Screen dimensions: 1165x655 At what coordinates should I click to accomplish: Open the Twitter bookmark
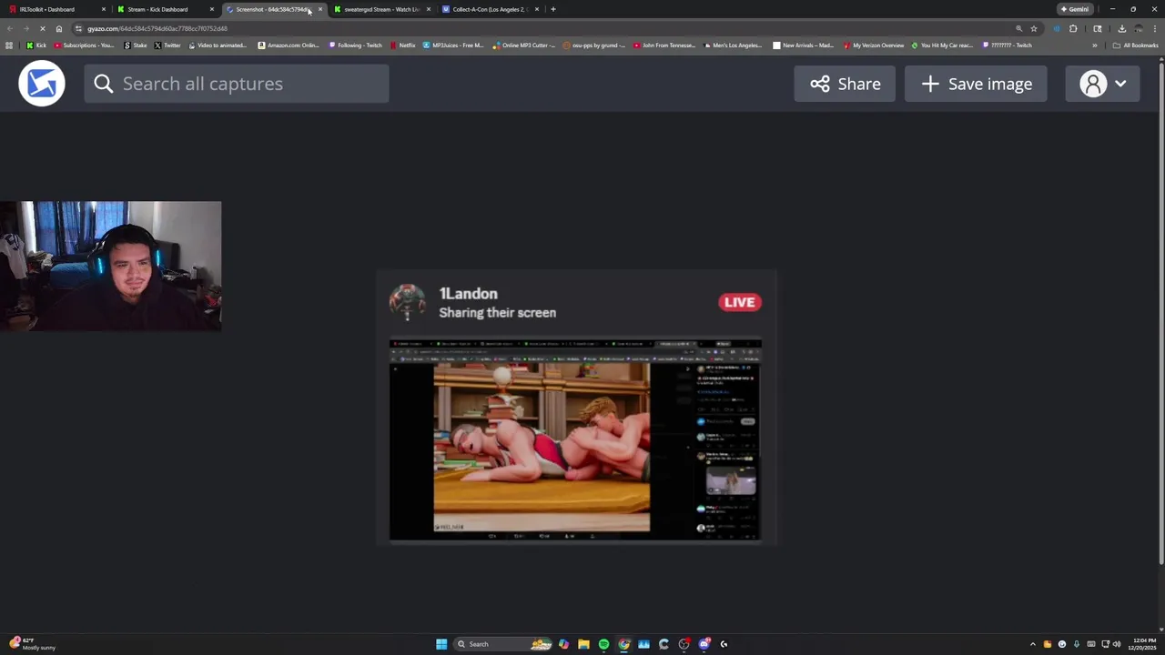167,45
